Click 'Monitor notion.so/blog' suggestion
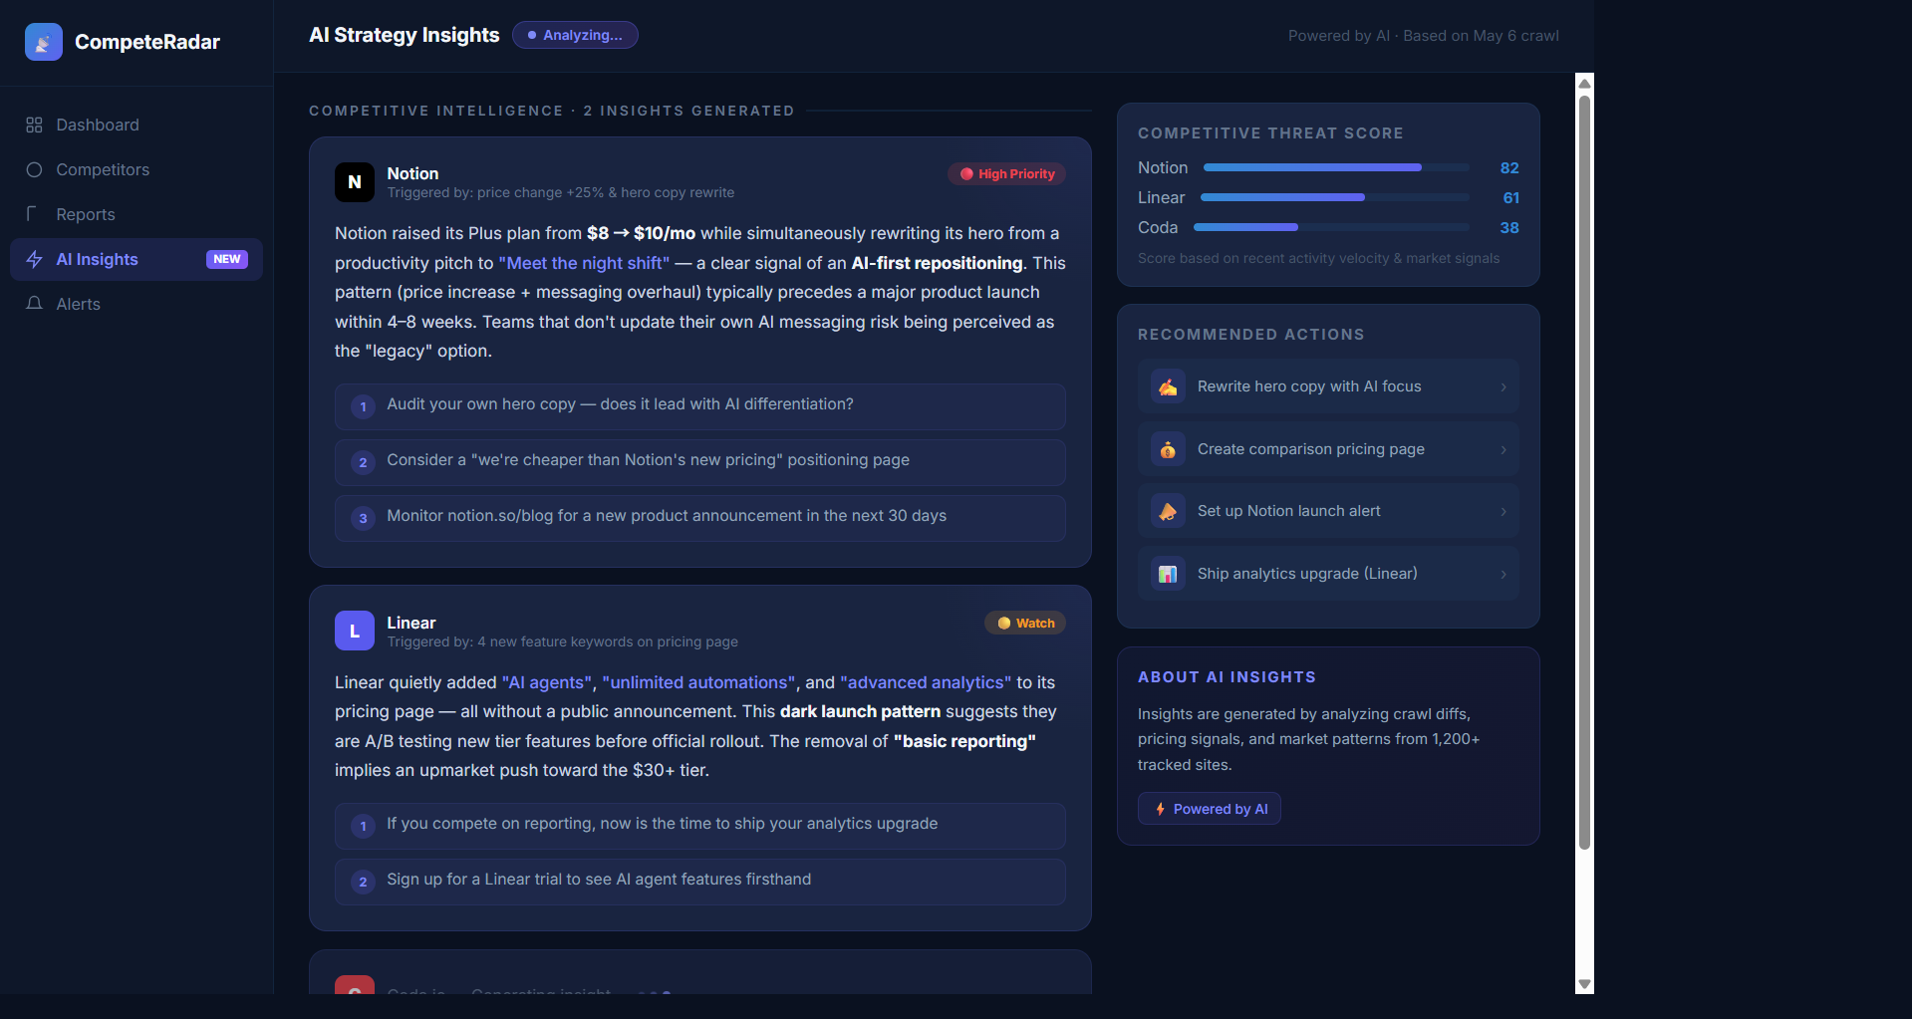The image size is (1912, 1019). click(700, 518)
